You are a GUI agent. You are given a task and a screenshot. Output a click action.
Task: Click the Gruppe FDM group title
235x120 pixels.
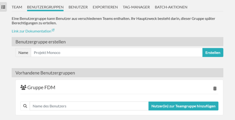point(41,87)
